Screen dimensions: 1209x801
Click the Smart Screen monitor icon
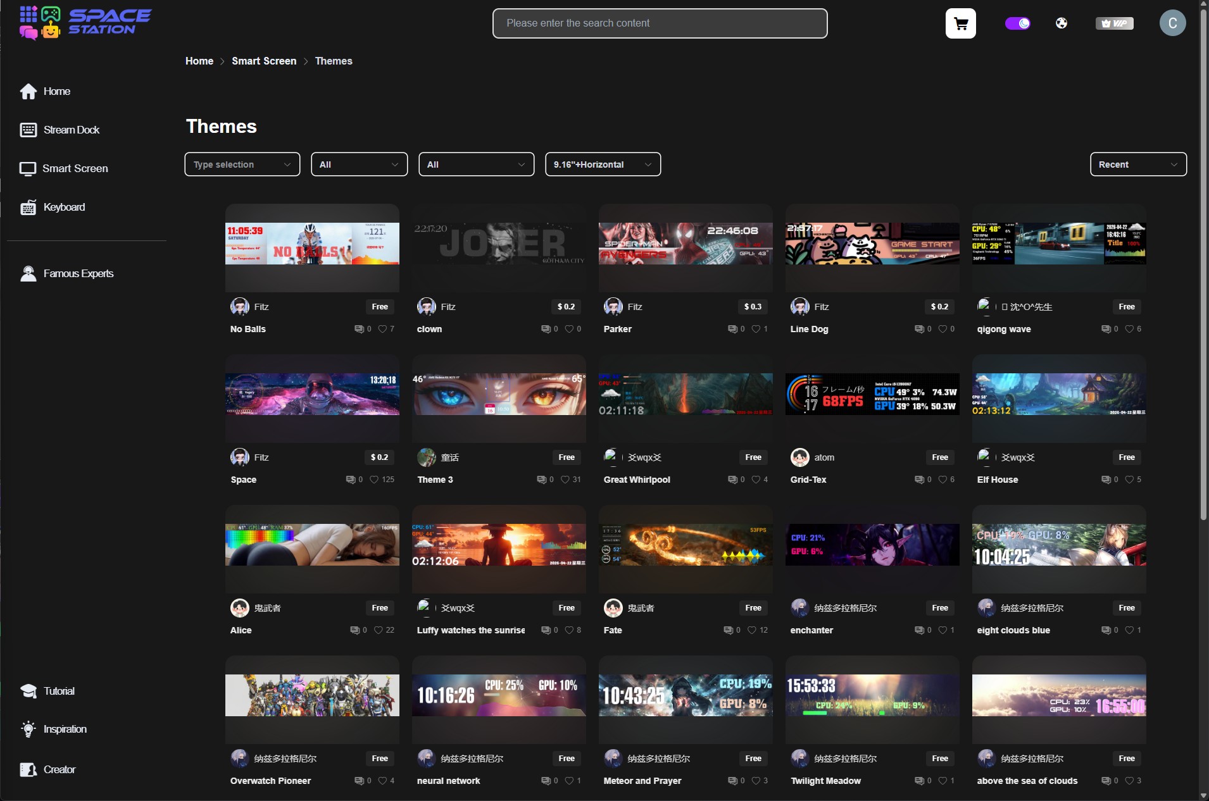tap(28, 169)
